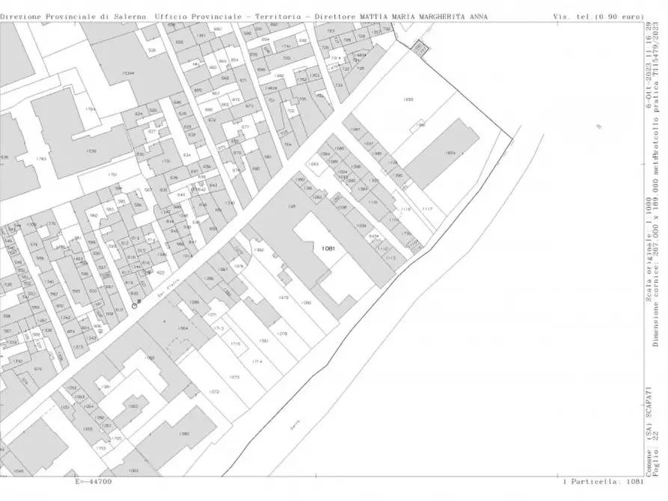Click the parcel labeled 1079
The image size is (668, 501).
tap(283, 298)
